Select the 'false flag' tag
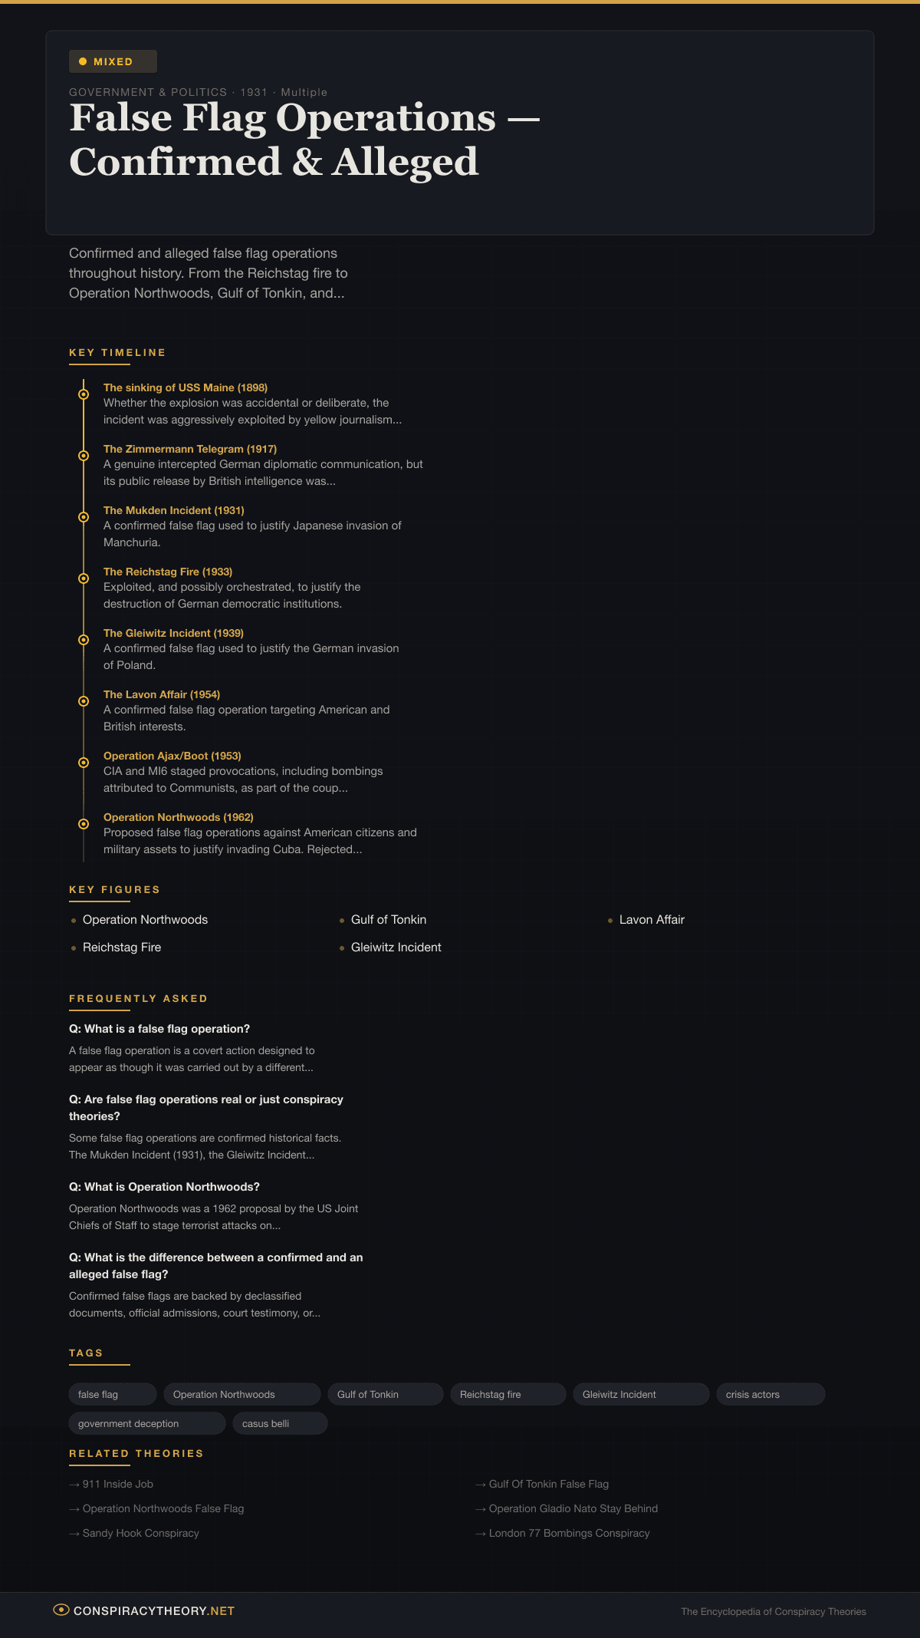 coord(112,1394)
